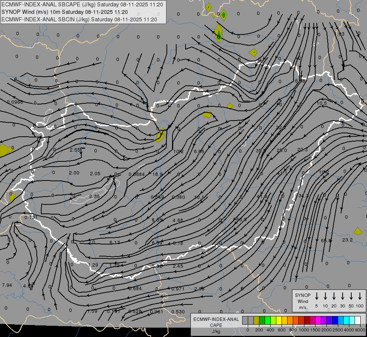The height and width of the screenshot is (337, 367).
Task: Click the SYNOP Wind 10m title line
Action: coord(64,12)
